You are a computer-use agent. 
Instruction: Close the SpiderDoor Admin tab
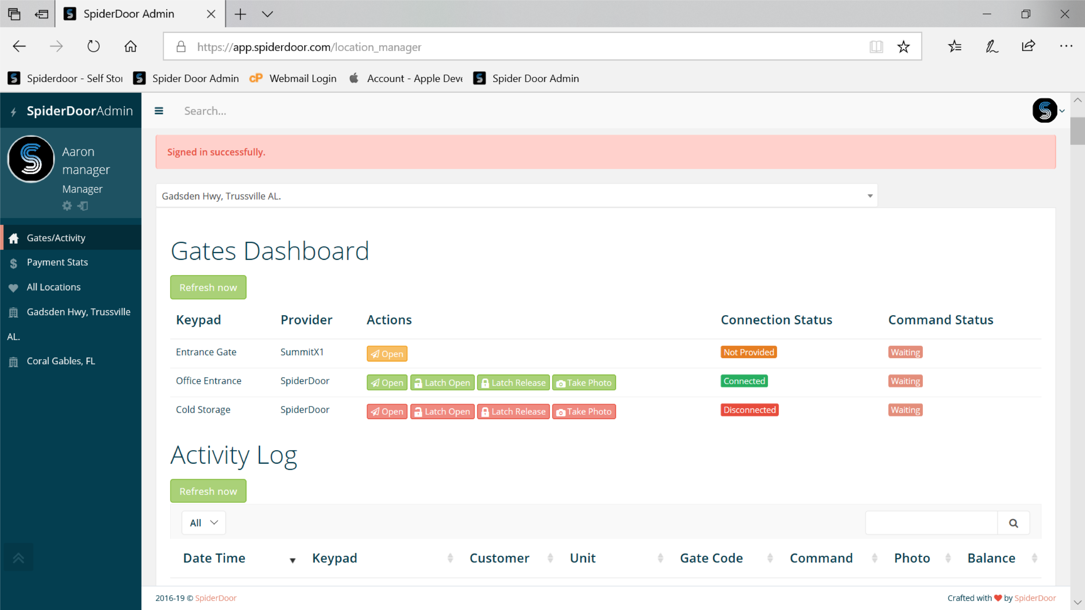pyautogui.click(x=212, y=14)
